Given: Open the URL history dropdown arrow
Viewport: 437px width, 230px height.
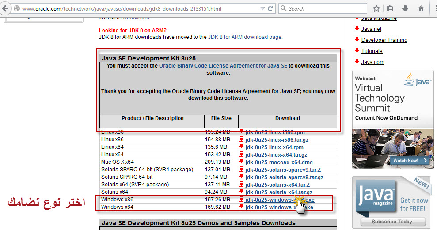Looking at the screenshot, I should point(262,9).
